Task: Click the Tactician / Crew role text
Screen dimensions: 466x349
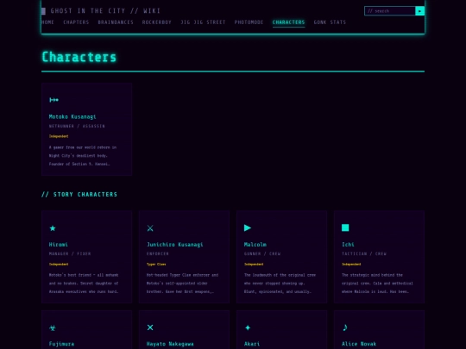Action: click(x=364, y=253)
